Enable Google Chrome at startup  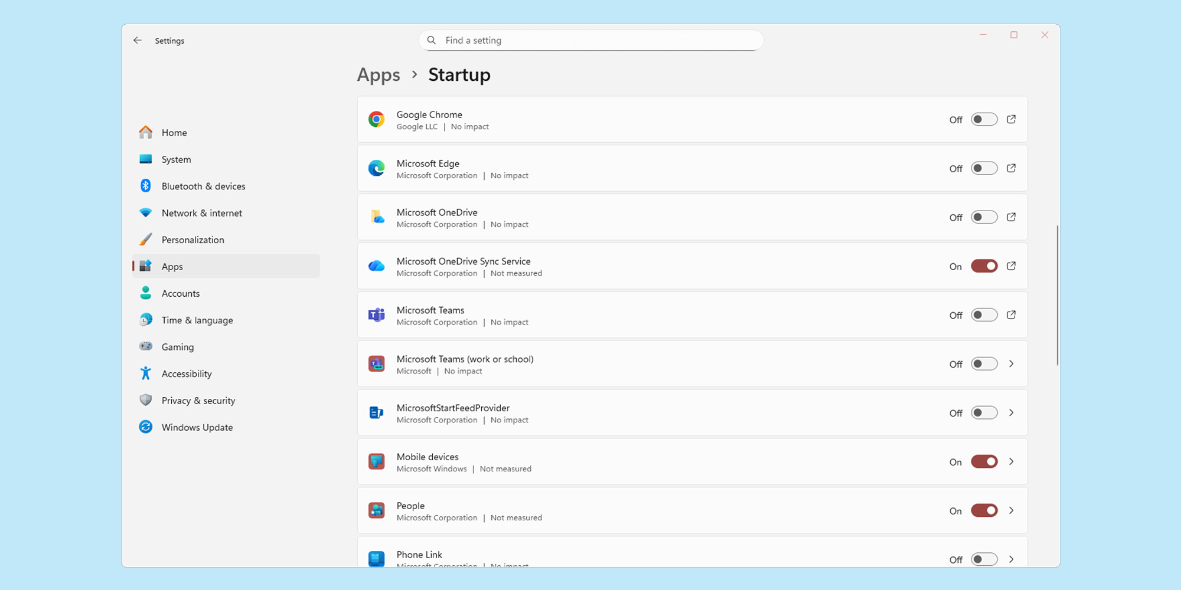tap(983, 119)
